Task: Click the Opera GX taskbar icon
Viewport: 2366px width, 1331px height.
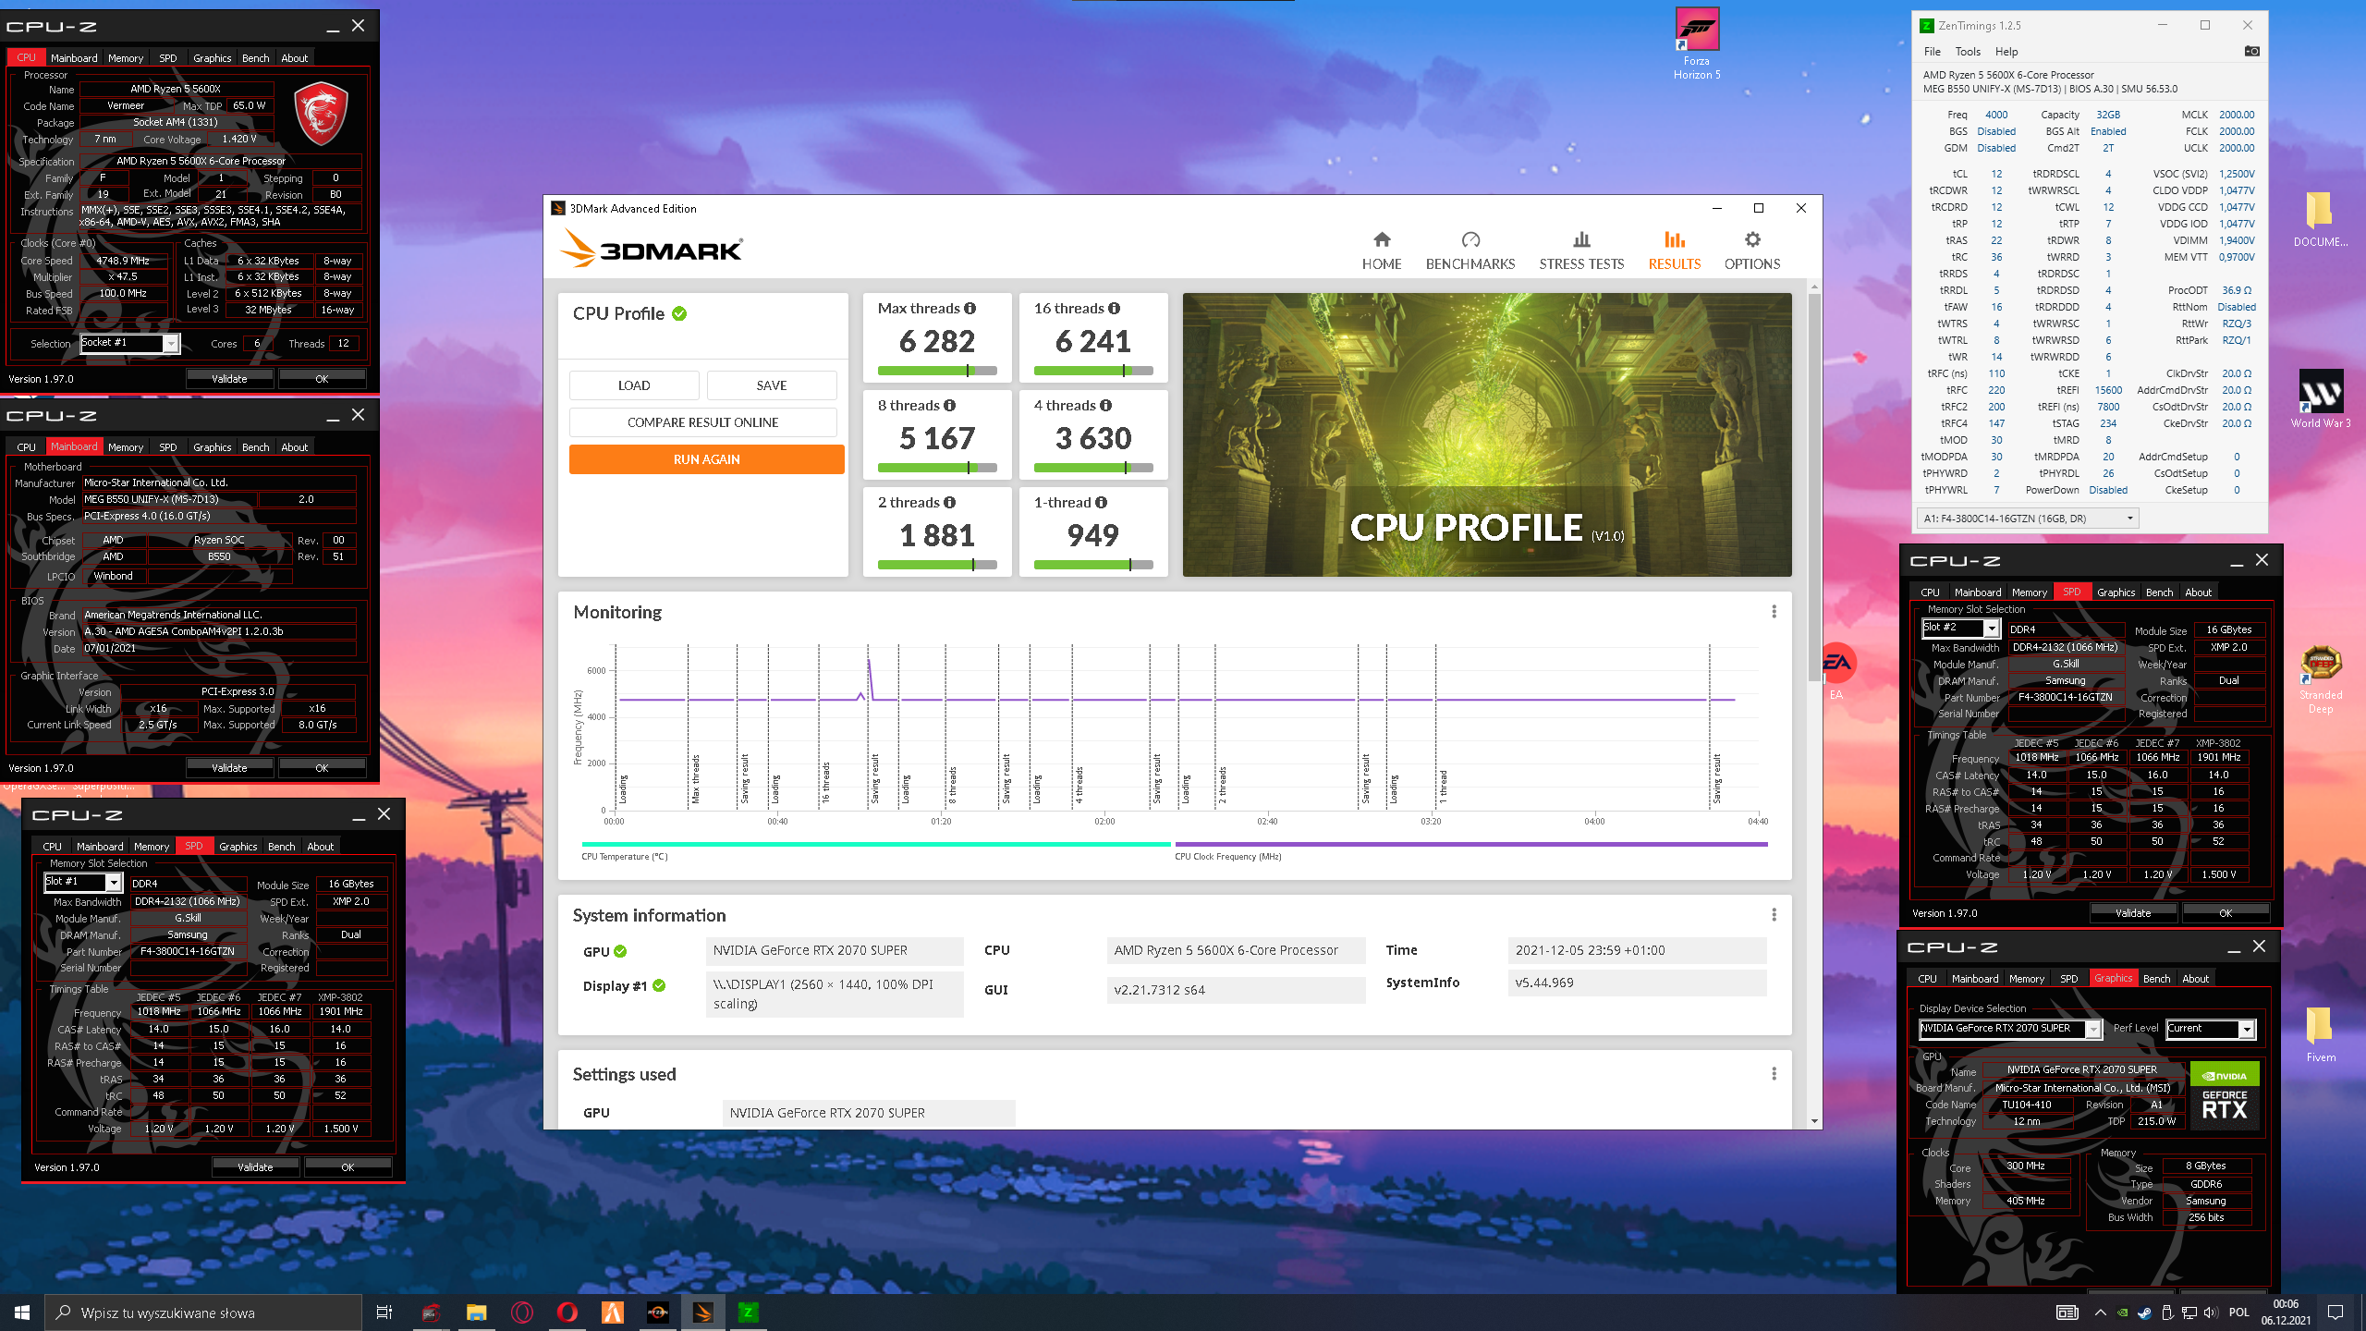Action: coord(522,1313)
